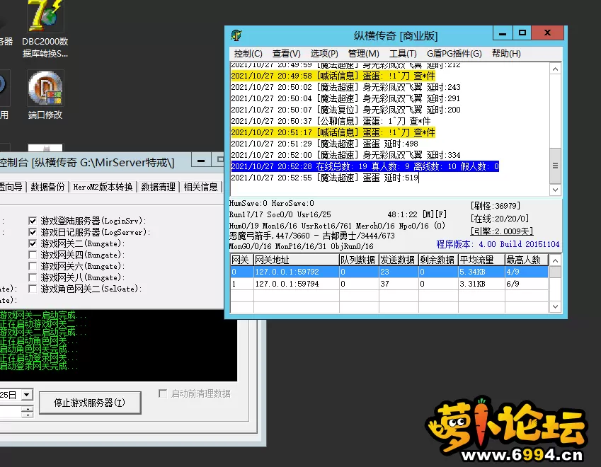Screen dimensions: 601x467
Task: Minimize the 控制台 control console window
Action: click(x=201, y=161)
